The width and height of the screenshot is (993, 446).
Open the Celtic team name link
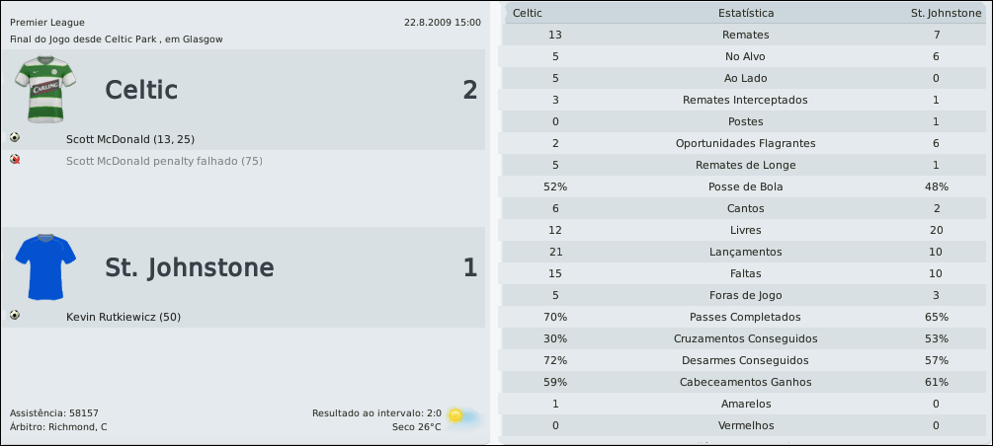click(141, 91)
